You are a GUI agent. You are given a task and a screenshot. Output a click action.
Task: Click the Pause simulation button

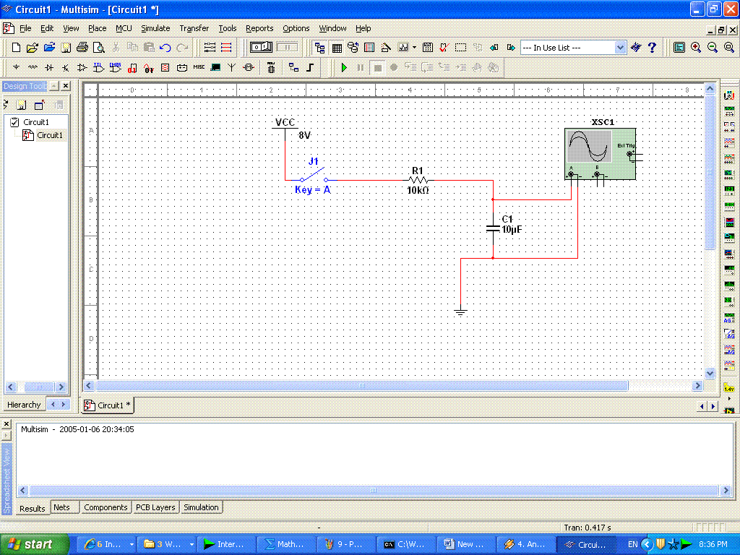click(361, 68)
